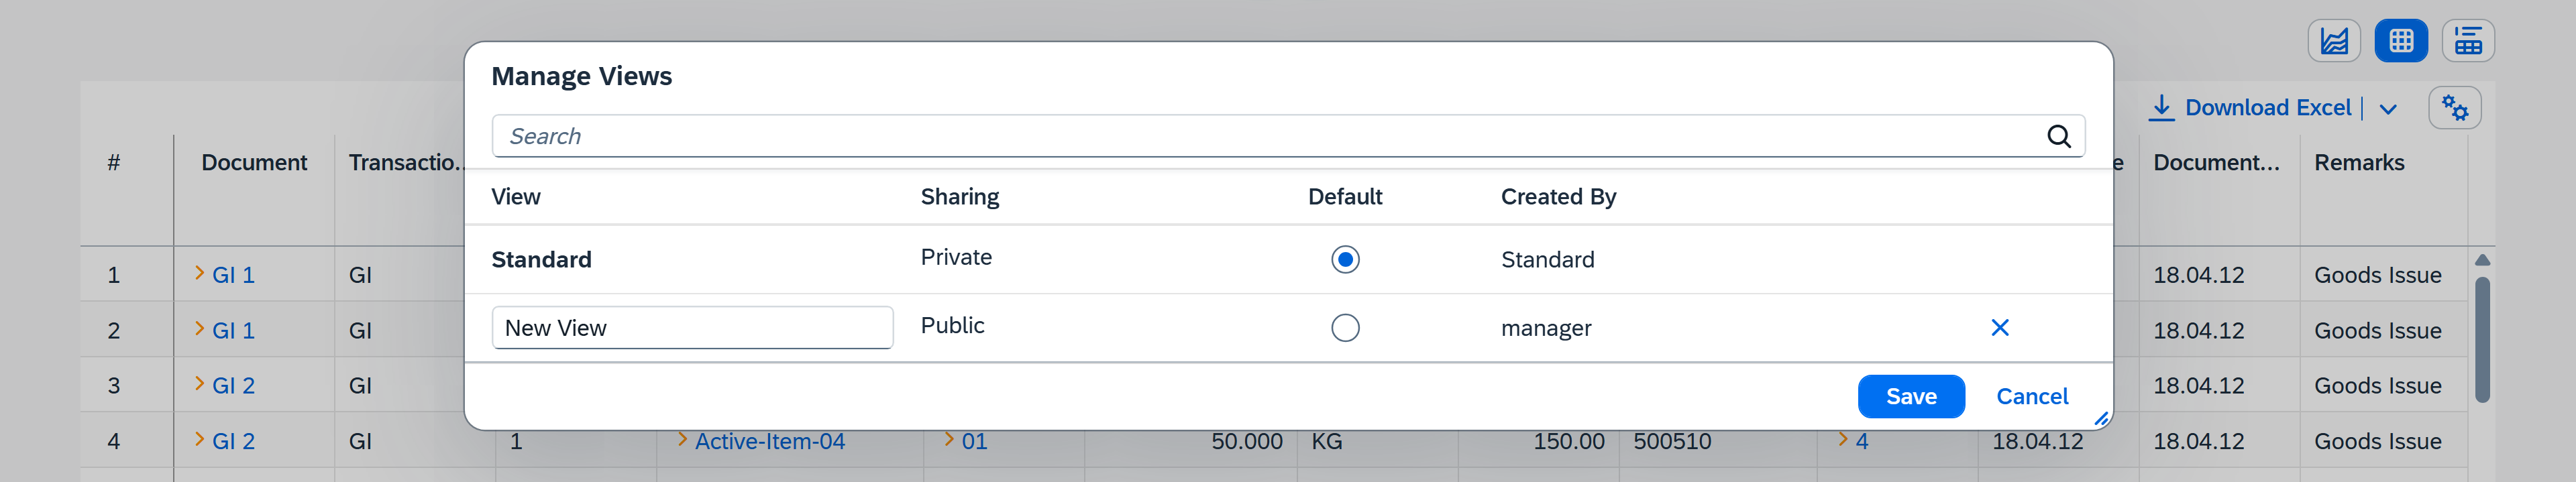This screenshot has height=482, width=2576.
Task: Set Standard view as default
Action: tap(1345, 260)
